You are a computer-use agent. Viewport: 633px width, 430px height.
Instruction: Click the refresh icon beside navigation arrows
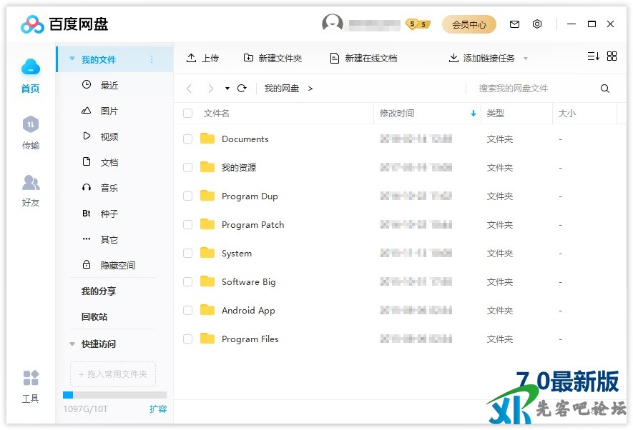pos(242,89)
